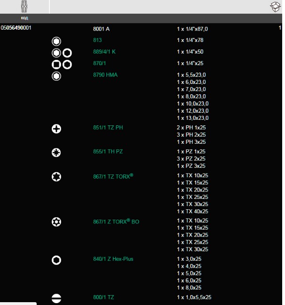This screenshot has height=305, width=285.
Task: Click the hexagon icon in the 870/1 row
Action: click(67, 65)
